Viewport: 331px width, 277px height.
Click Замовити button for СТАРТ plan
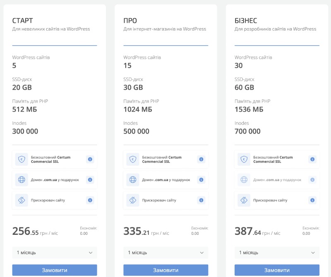[54, 270]
